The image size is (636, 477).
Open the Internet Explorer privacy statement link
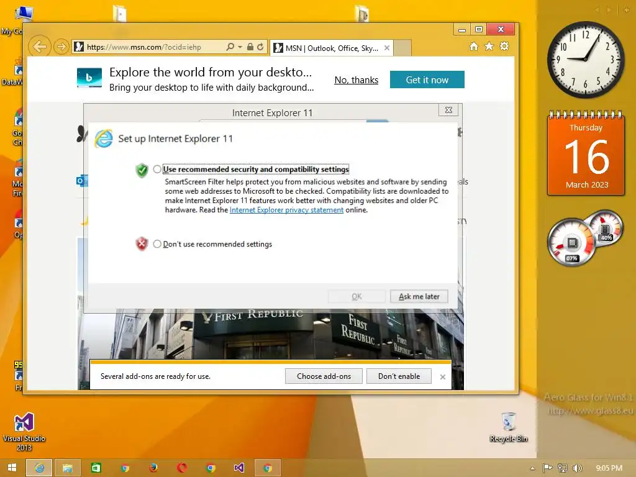pos(286,210)
